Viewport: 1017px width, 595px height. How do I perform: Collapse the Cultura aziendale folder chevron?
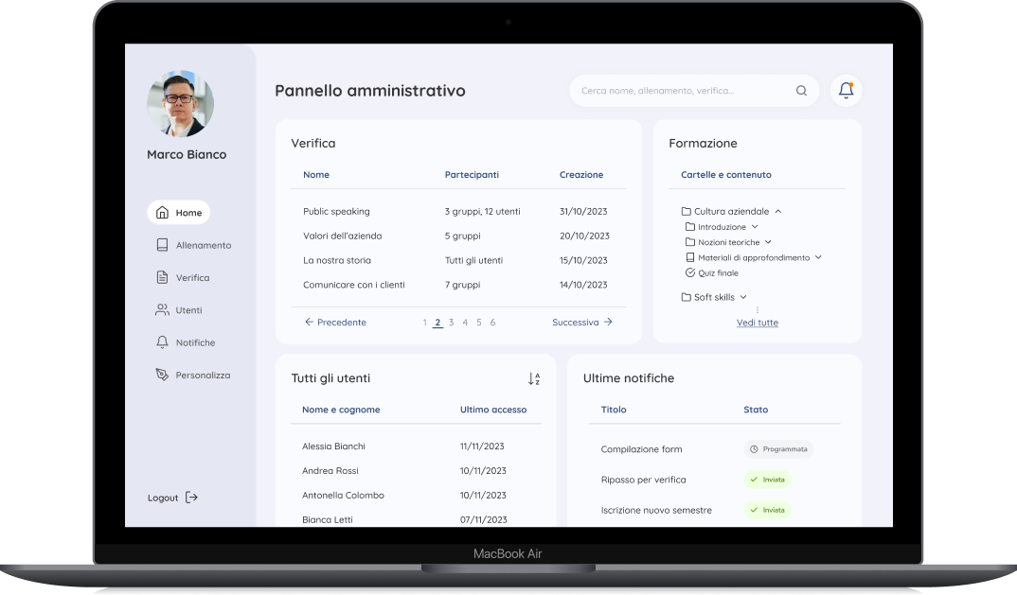tap(778, 211)
